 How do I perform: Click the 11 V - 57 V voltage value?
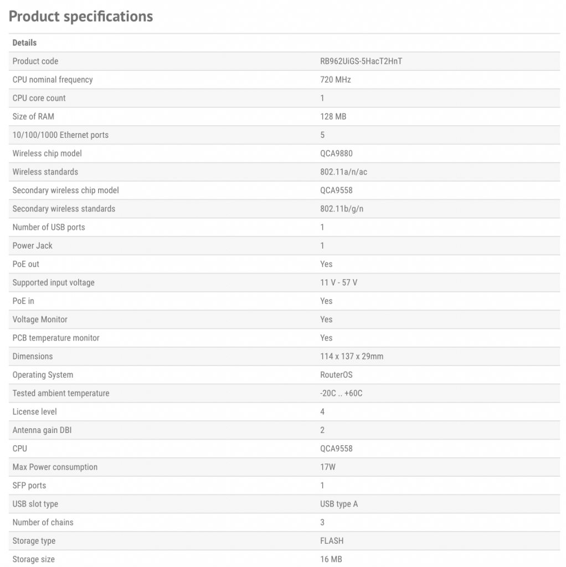339,282
